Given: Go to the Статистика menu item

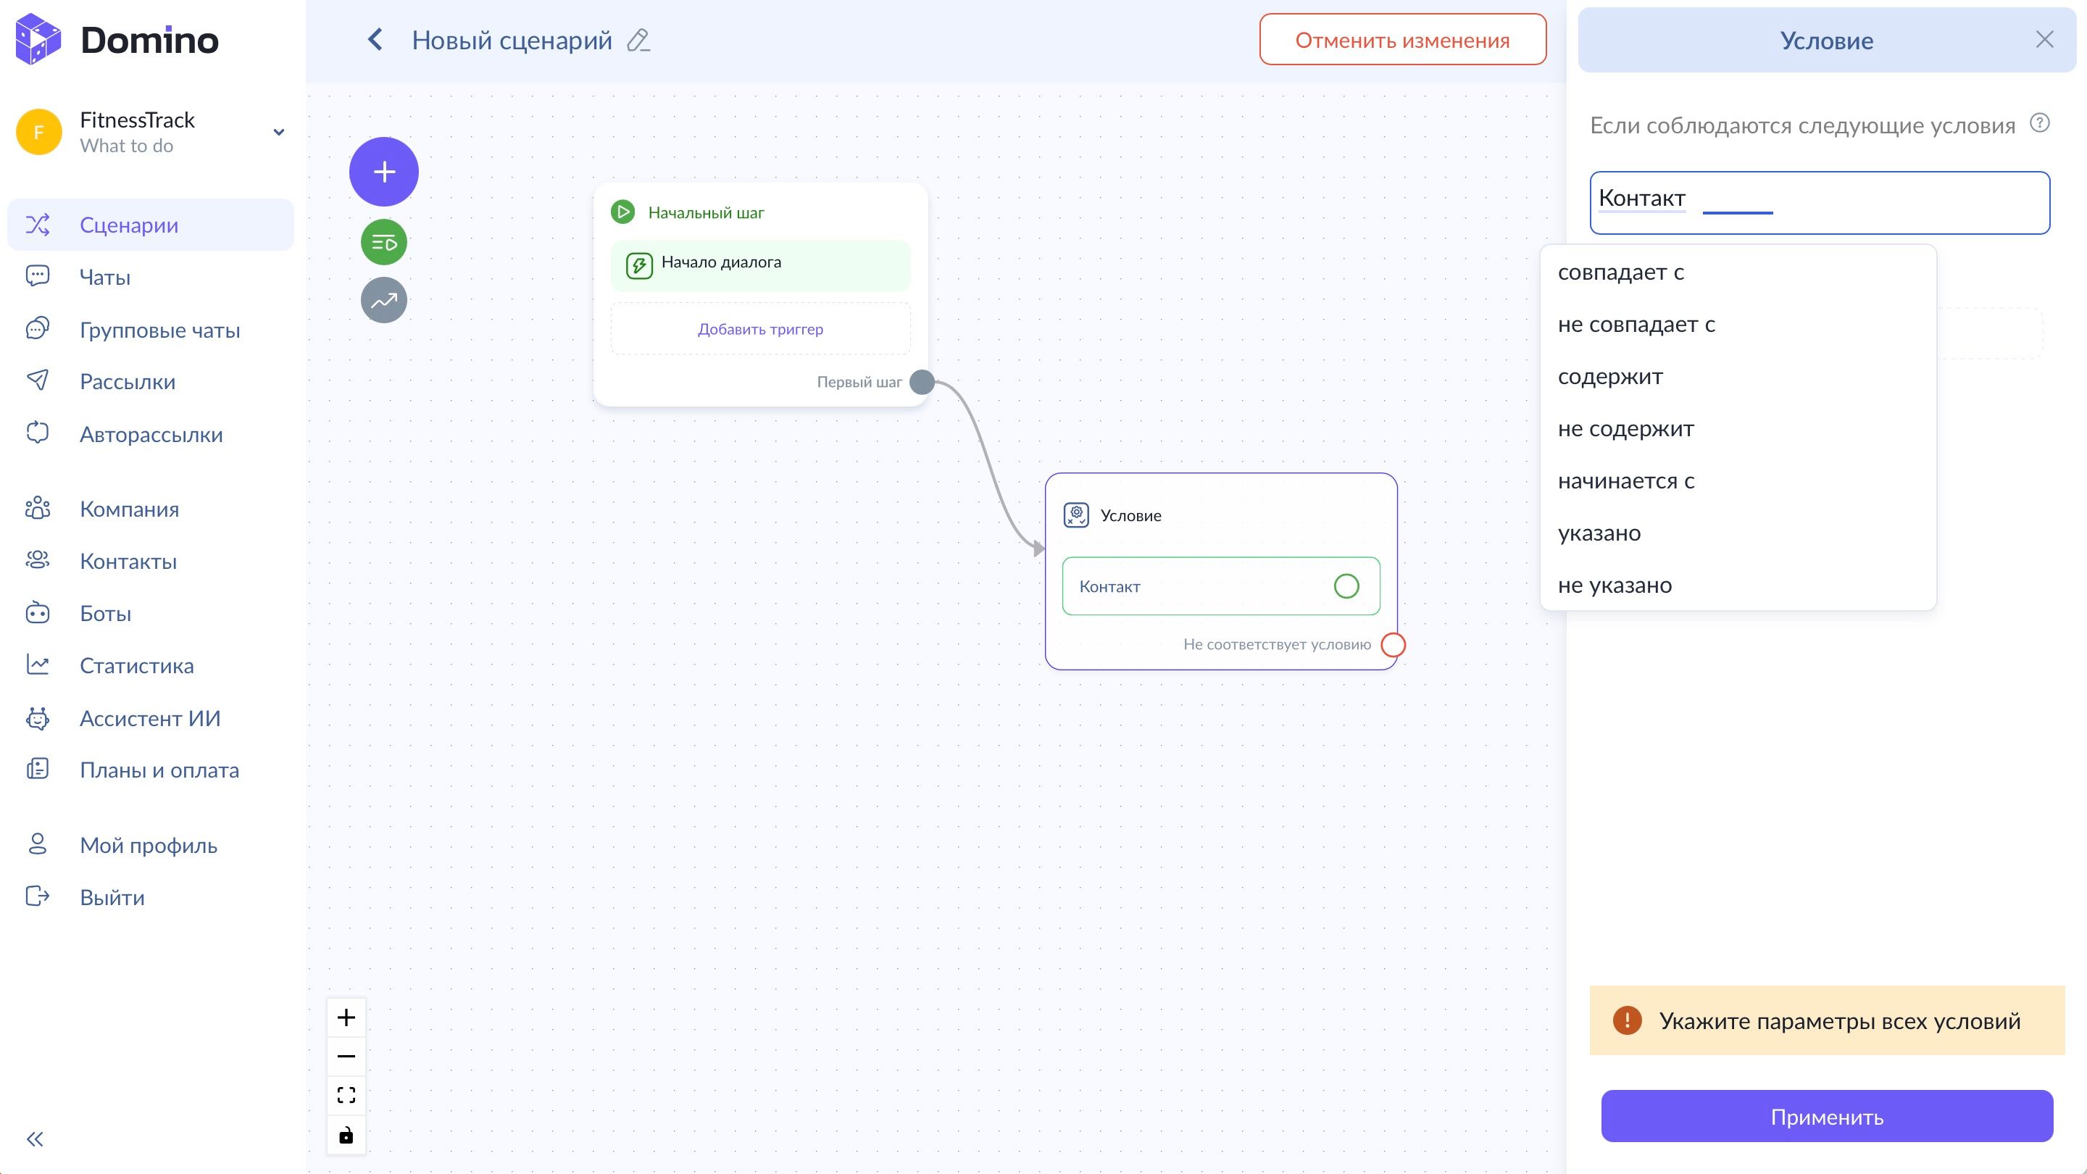Looking at the screenshot, I should pos(136,666).
